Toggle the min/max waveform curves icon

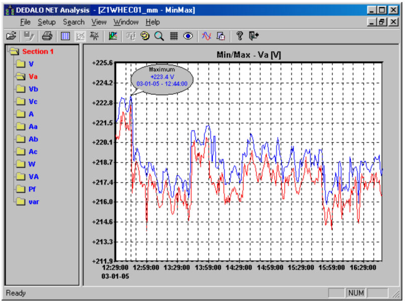point(206,36)
